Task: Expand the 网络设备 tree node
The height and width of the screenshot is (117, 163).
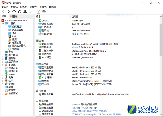Action: click(3, 72)
